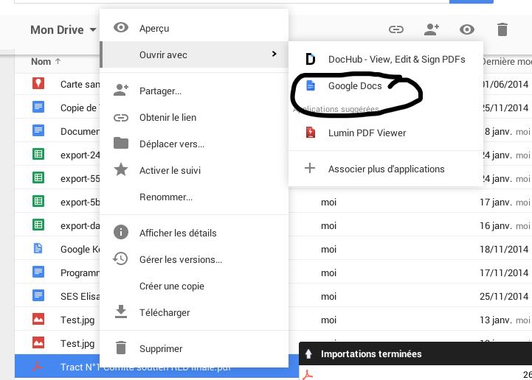
Task: Open the Ouvrir avec submenu
Action: pyautogui.click(x=194, y=54)
